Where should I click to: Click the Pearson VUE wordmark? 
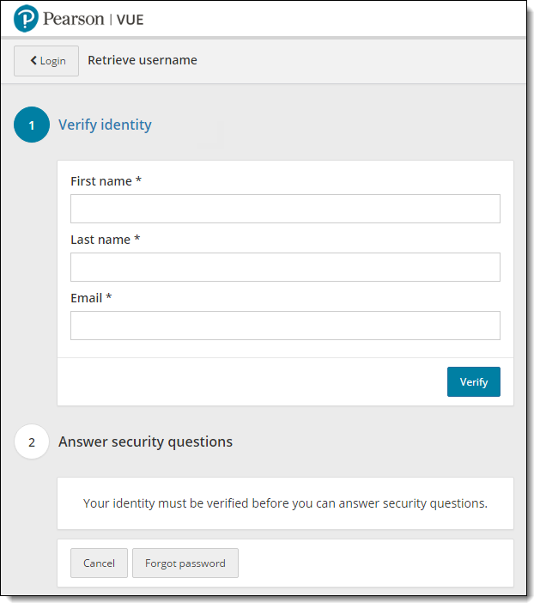click(x=94, y=19)
